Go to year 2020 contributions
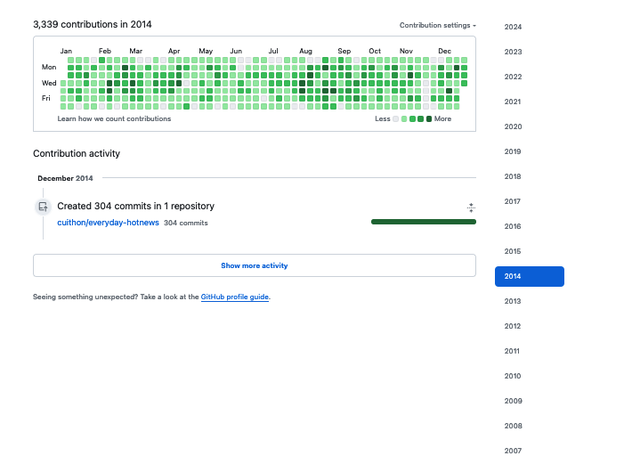The image size is (632, 472). (x=513, y=126)
